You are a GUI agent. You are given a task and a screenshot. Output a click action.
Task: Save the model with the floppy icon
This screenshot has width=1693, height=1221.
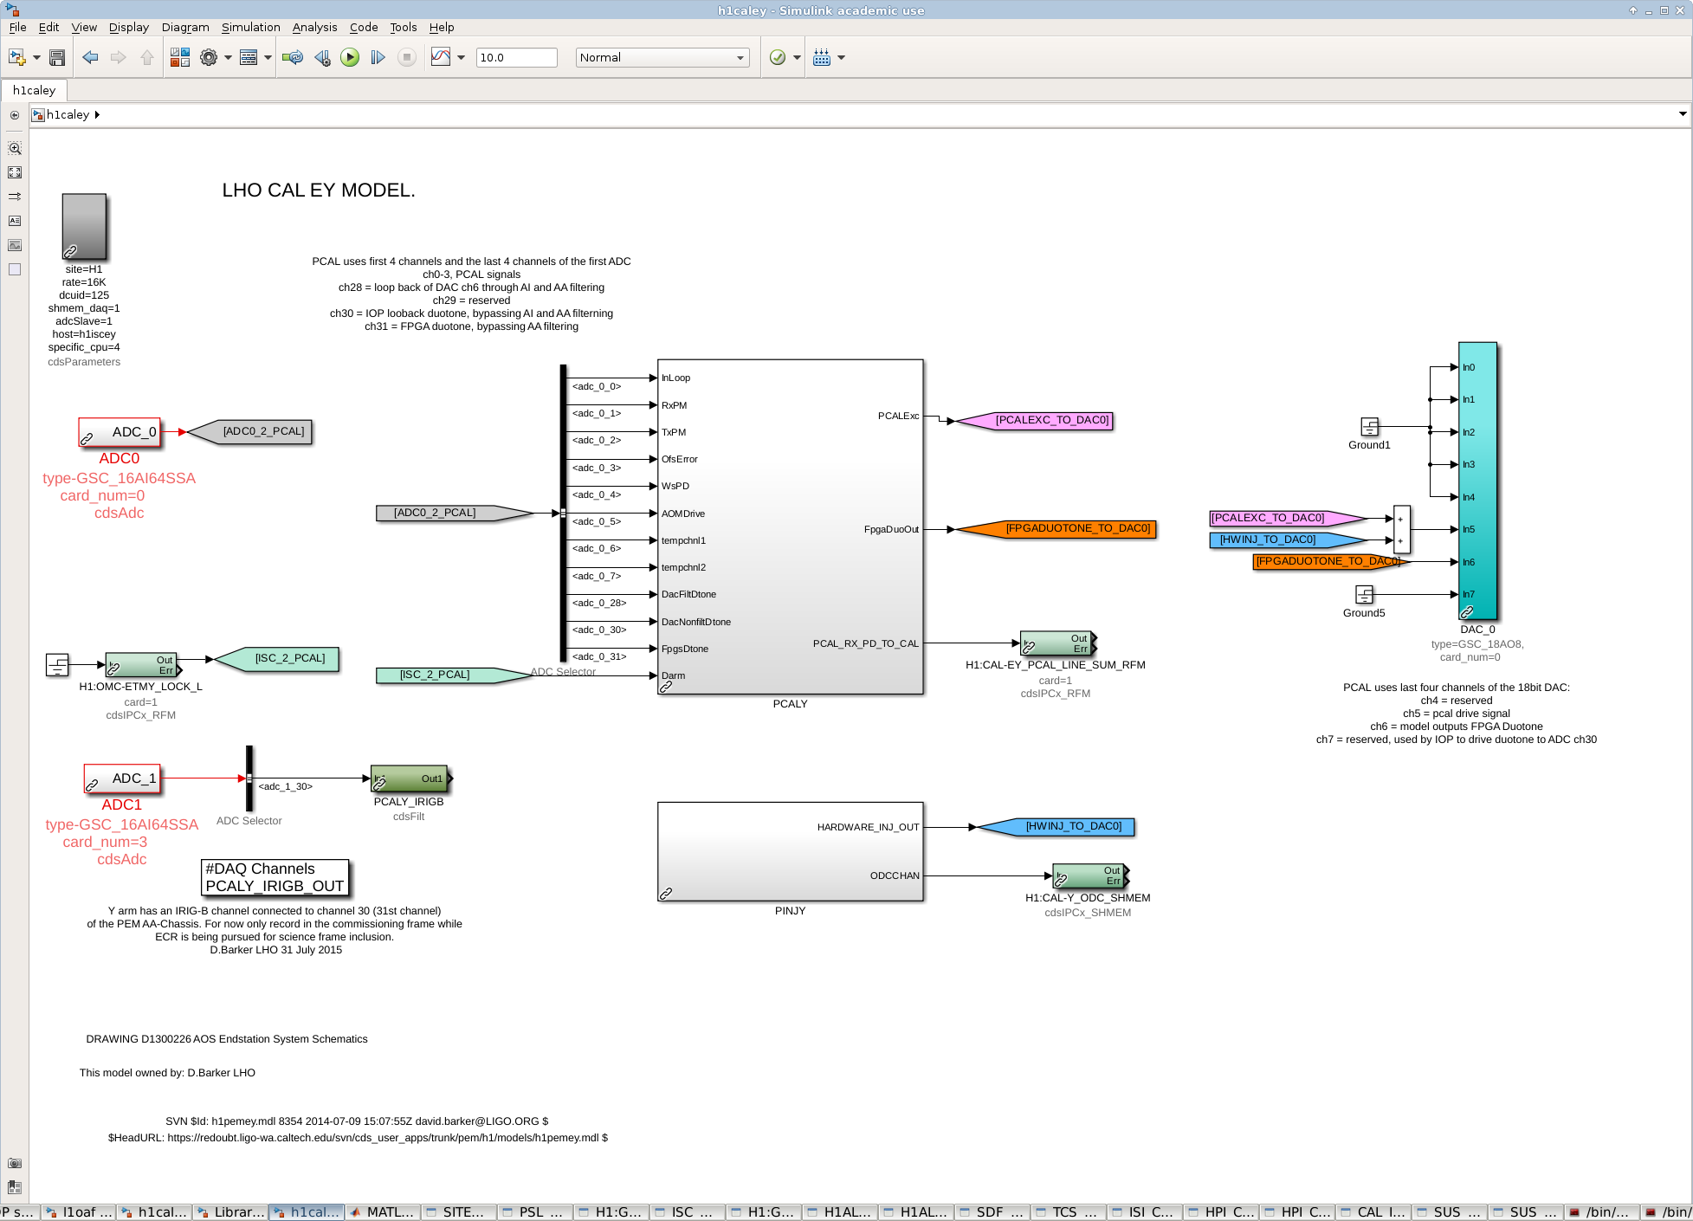click(x=57, y=57)
